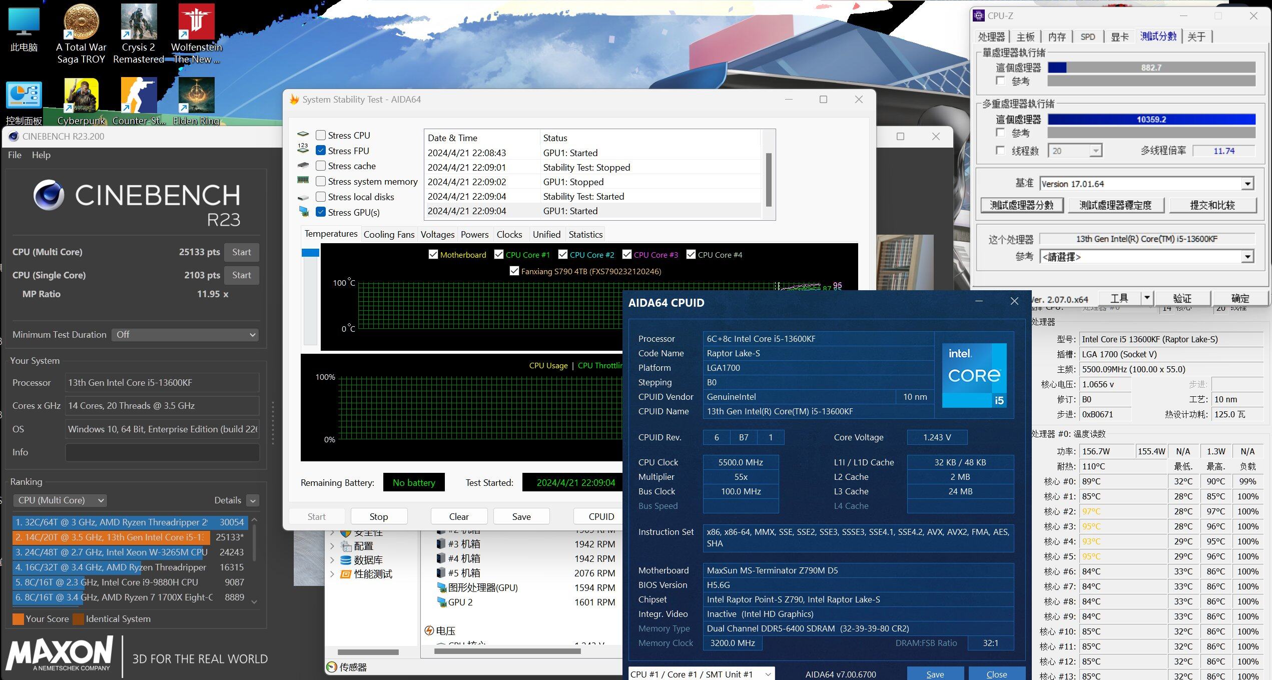1272x680 pixels.
Task: Uncheck the Stress FPU checkbox
Action: pyautogui.click(x=321, y=151)
